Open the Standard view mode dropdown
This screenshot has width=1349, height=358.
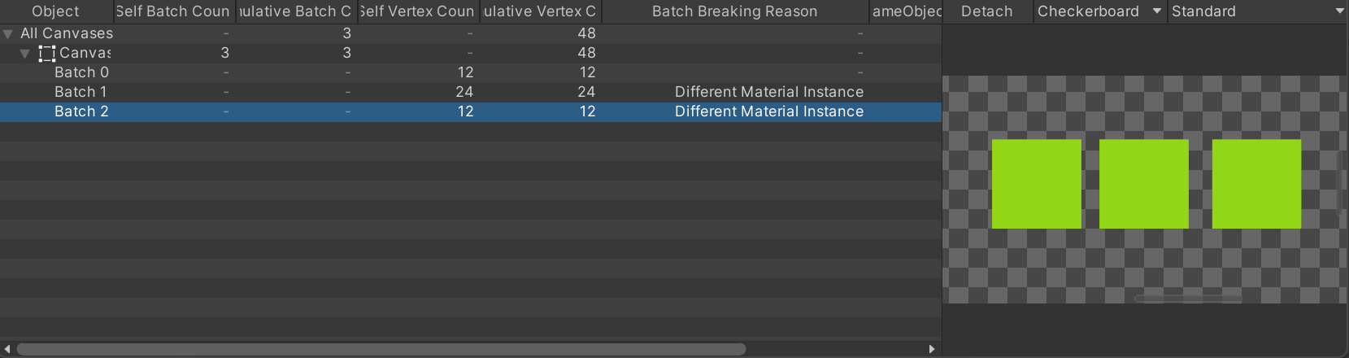pyautogui.click(x=1258, y=11)
